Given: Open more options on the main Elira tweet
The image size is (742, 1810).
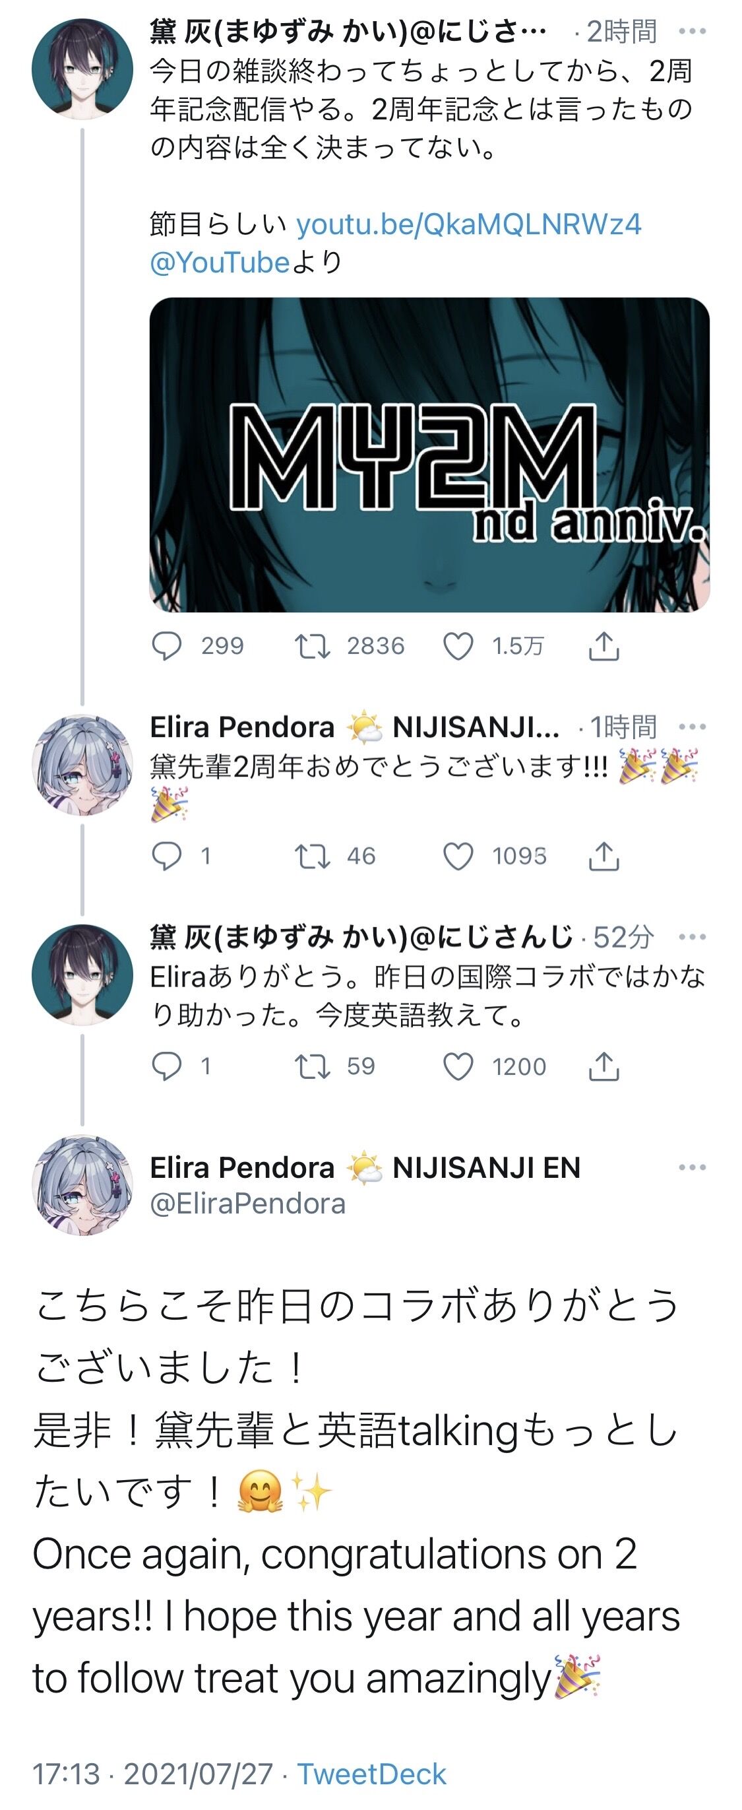Looking at the screenshot, I should (x=692, y=1167).
